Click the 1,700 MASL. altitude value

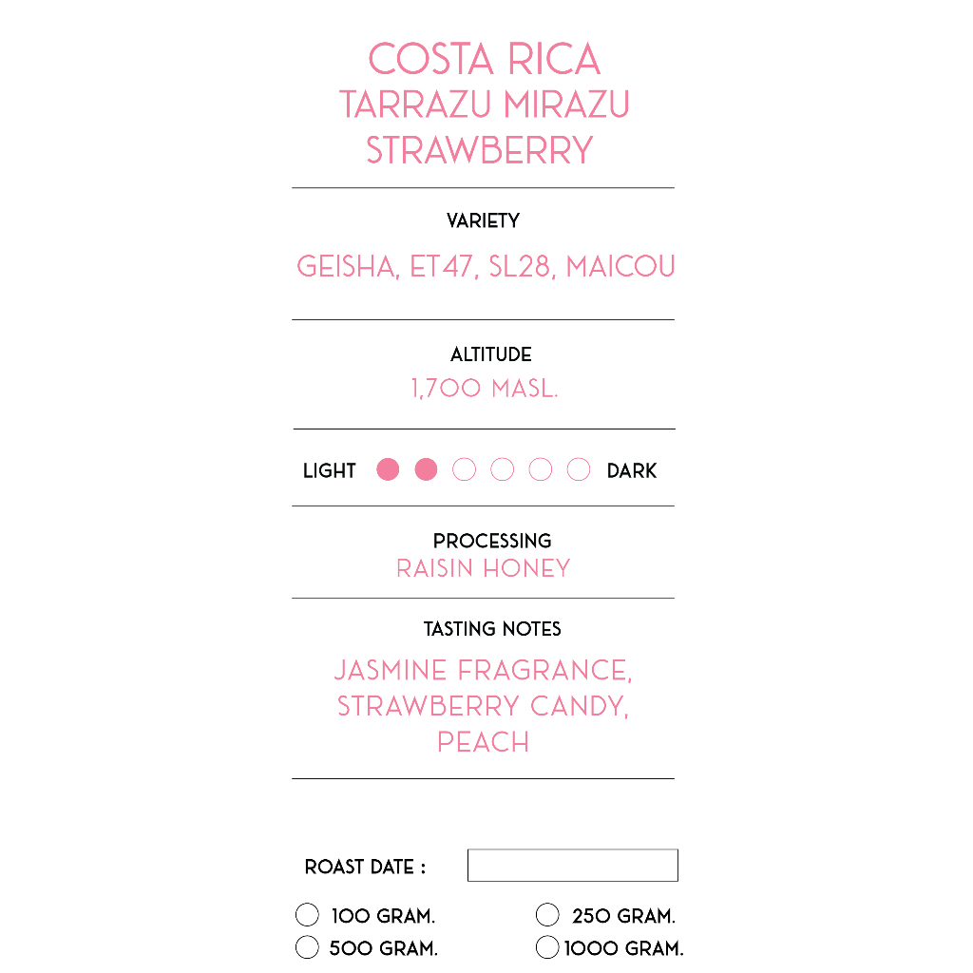[485, 389]
